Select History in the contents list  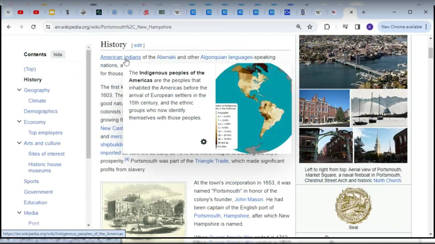[33, 80]
